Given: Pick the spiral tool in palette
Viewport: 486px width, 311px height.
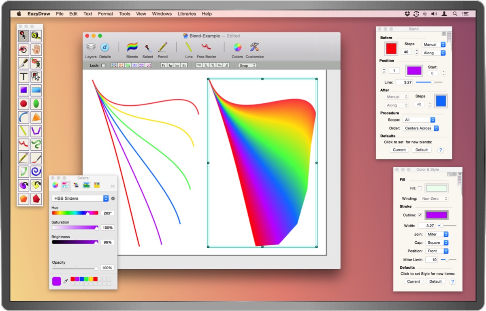Looking at the screenshot, I should pyautogui.click(x=36, y=171).
